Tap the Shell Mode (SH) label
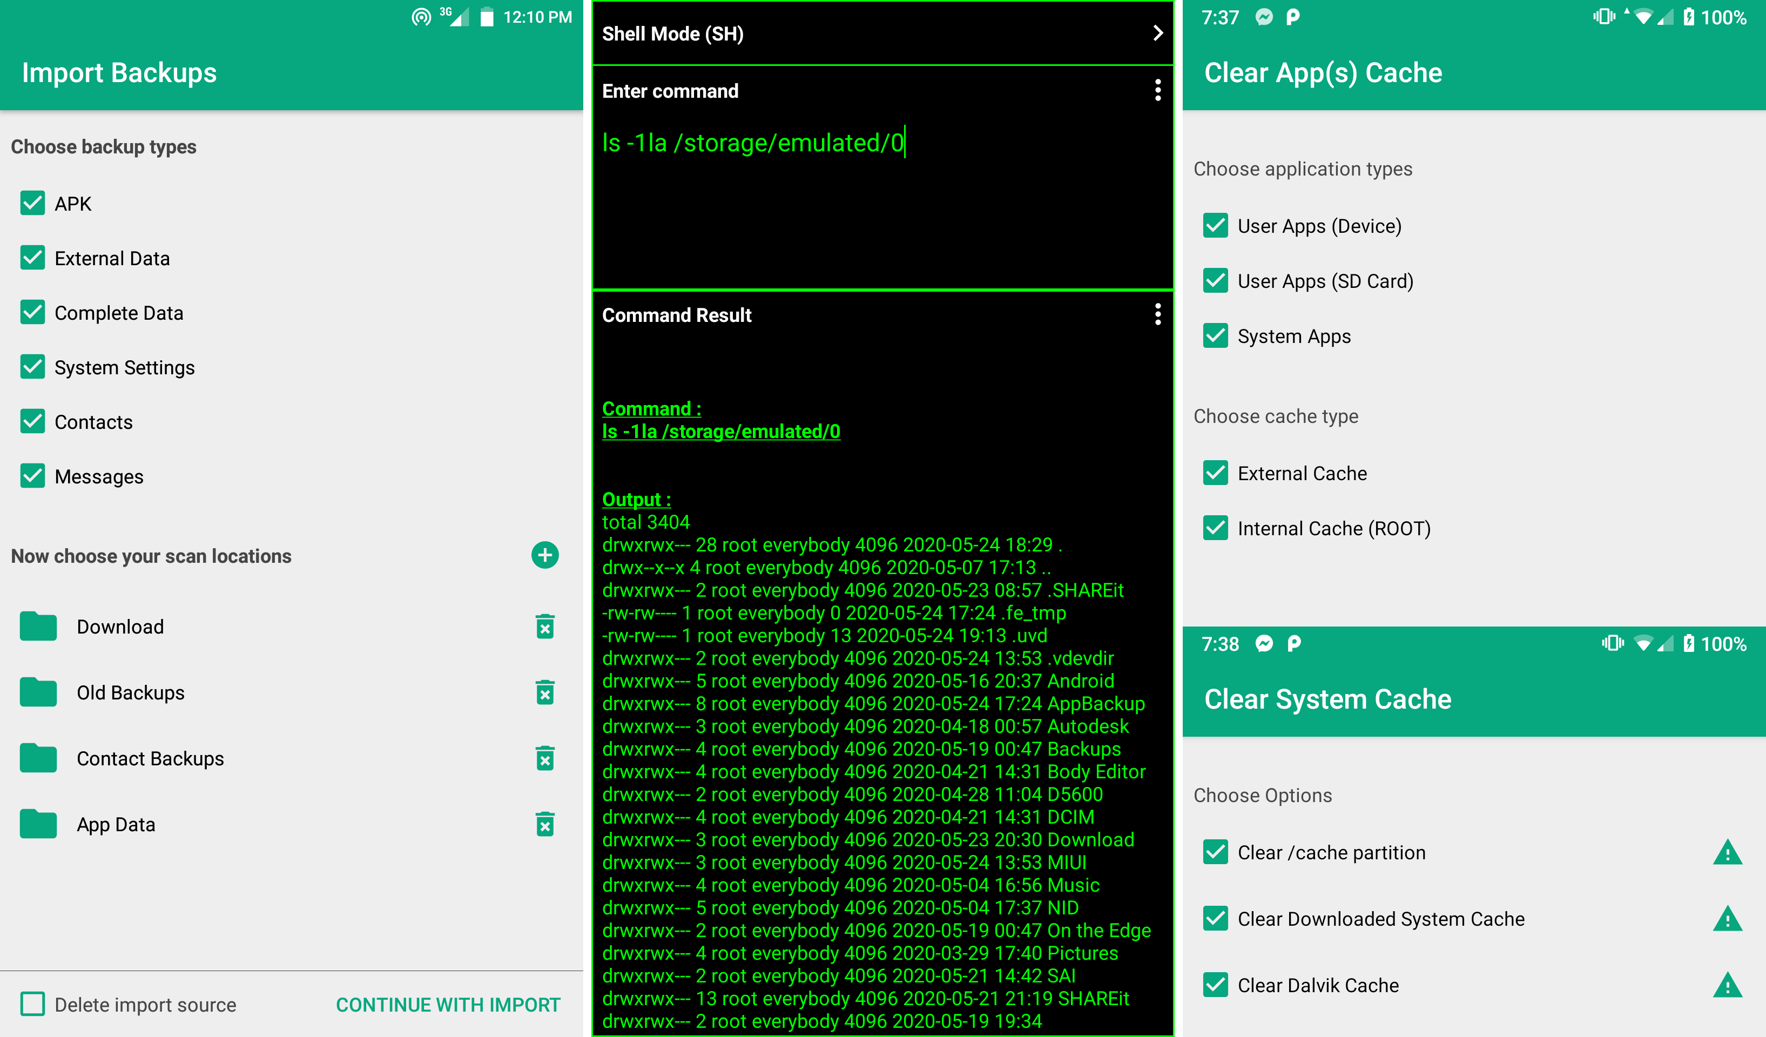Screen dimensions: 1766x1037 point(673,33)
